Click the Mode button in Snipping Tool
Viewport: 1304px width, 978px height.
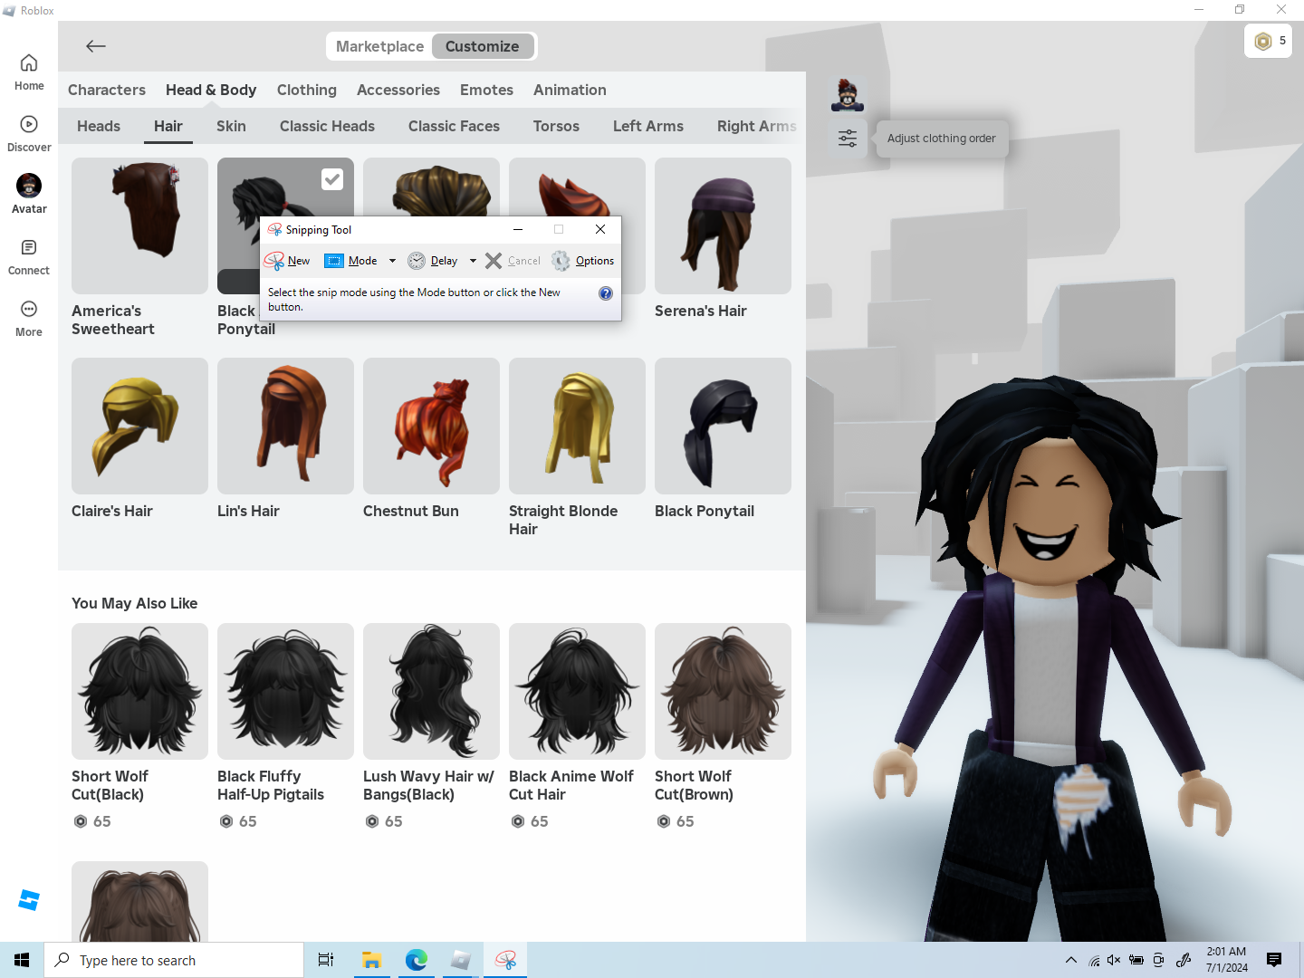point(351,261)
